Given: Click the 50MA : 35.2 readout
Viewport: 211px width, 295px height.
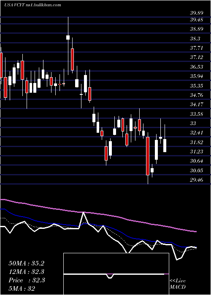Looking at the screenshot, I should (x=26, y=263).
